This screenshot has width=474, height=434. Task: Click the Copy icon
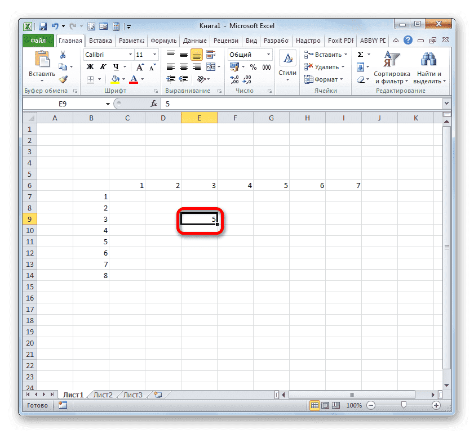tap(64, 66)
